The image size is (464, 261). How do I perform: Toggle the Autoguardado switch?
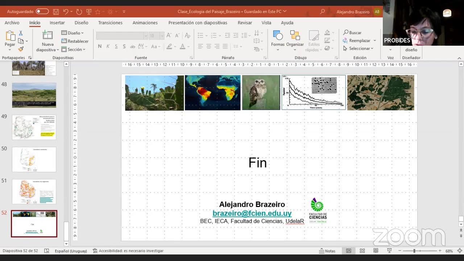(42, 12)
